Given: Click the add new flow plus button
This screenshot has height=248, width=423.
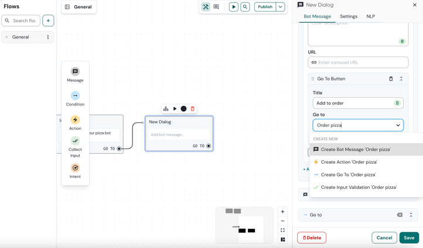Looking at the screenshot, I should [48, 20].
